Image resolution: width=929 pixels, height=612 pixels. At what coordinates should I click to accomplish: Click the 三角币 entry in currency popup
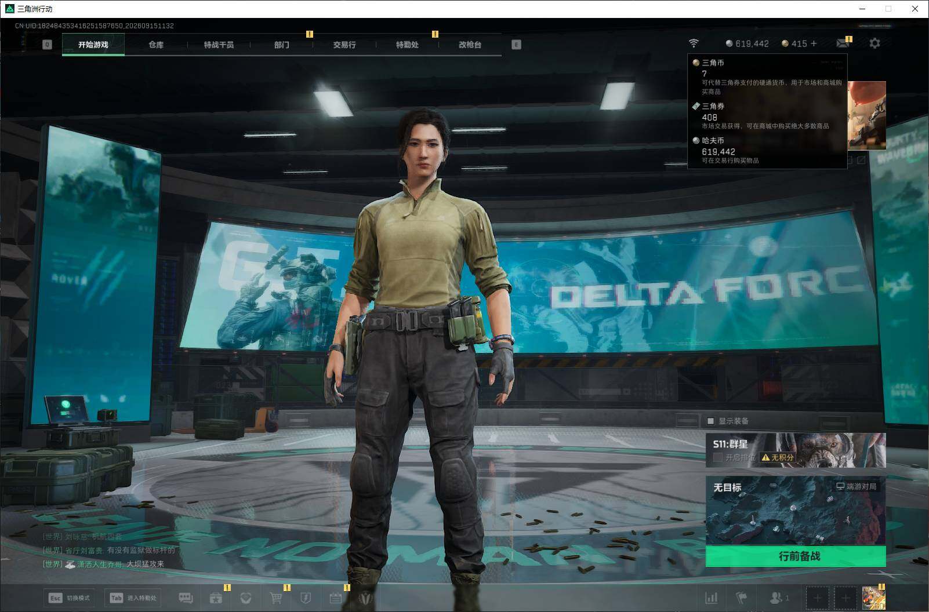767,76
